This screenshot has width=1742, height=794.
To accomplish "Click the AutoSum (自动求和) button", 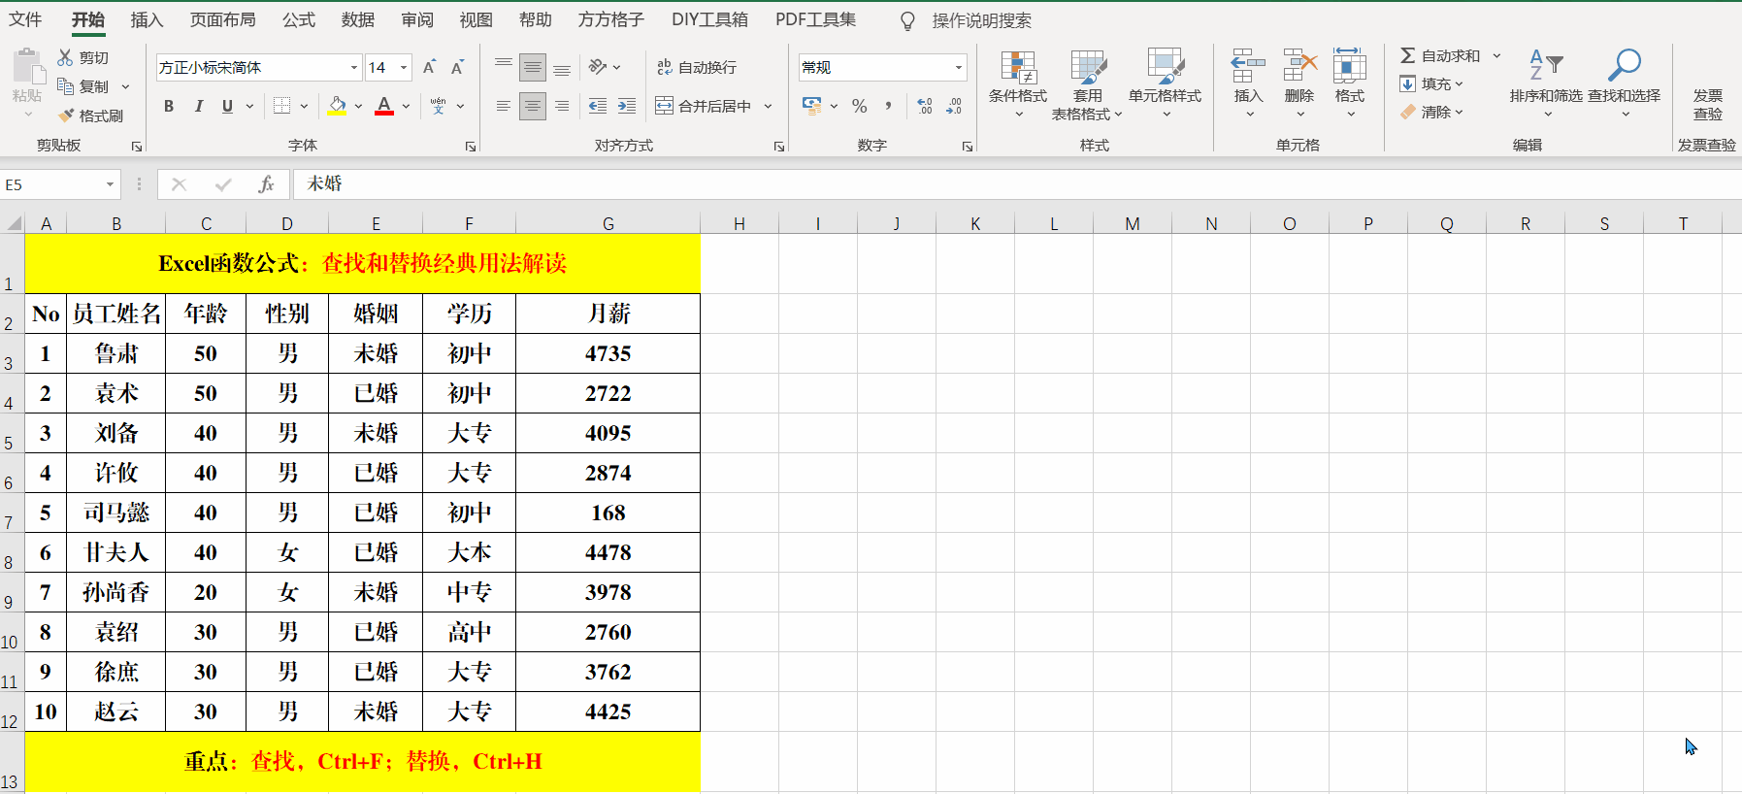I will click(x=1440, y=55).
